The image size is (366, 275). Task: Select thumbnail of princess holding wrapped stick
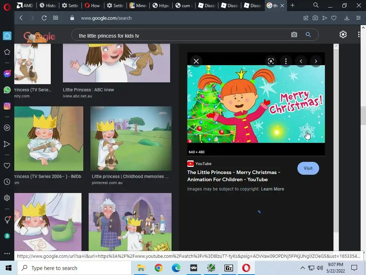pyautogui.click(x=49, y=139)
